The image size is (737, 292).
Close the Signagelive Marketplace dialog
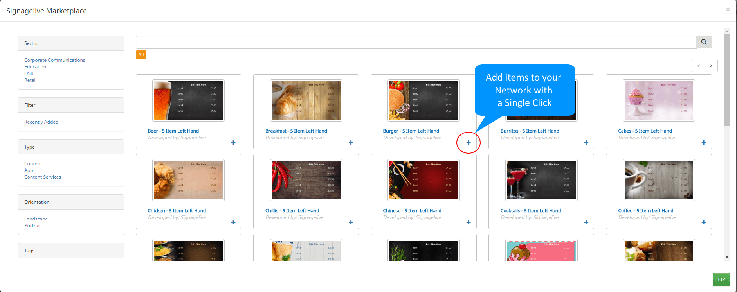tap(728, 10)
